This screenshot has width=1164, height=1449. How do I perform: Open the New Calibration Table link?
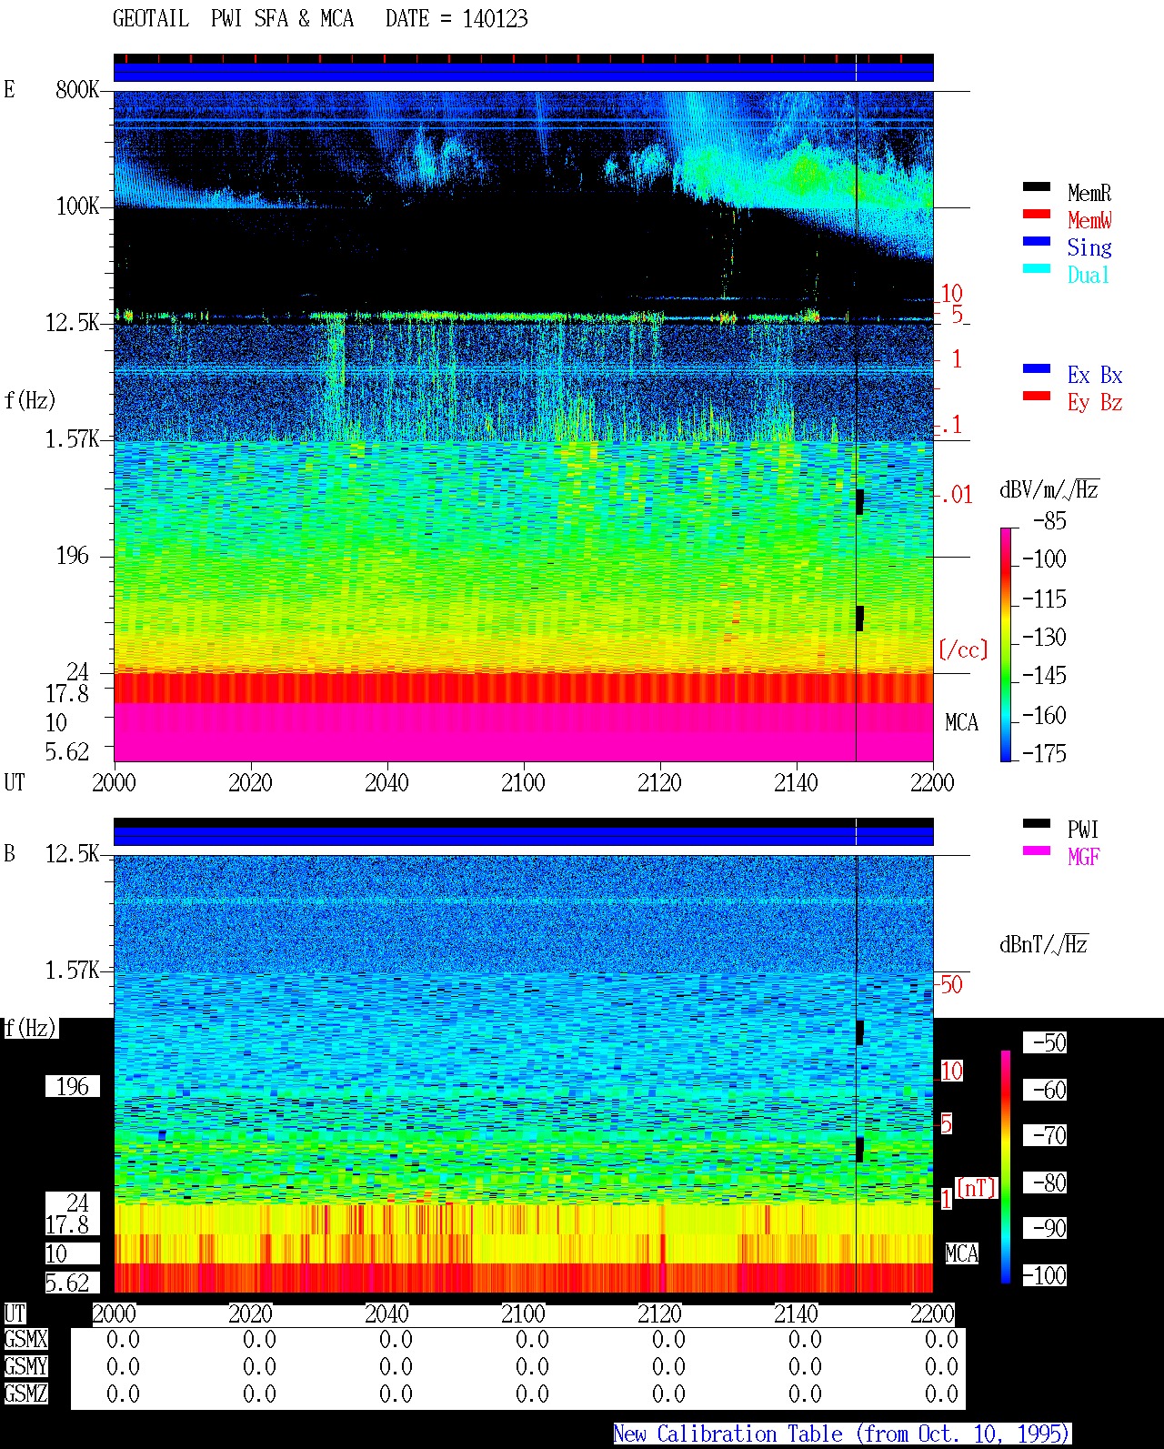pos(842,1434)
